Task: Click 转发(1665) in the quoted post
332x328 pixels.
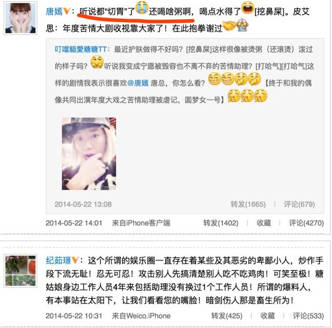Action: pyautogui.click(x=248, y=204)
